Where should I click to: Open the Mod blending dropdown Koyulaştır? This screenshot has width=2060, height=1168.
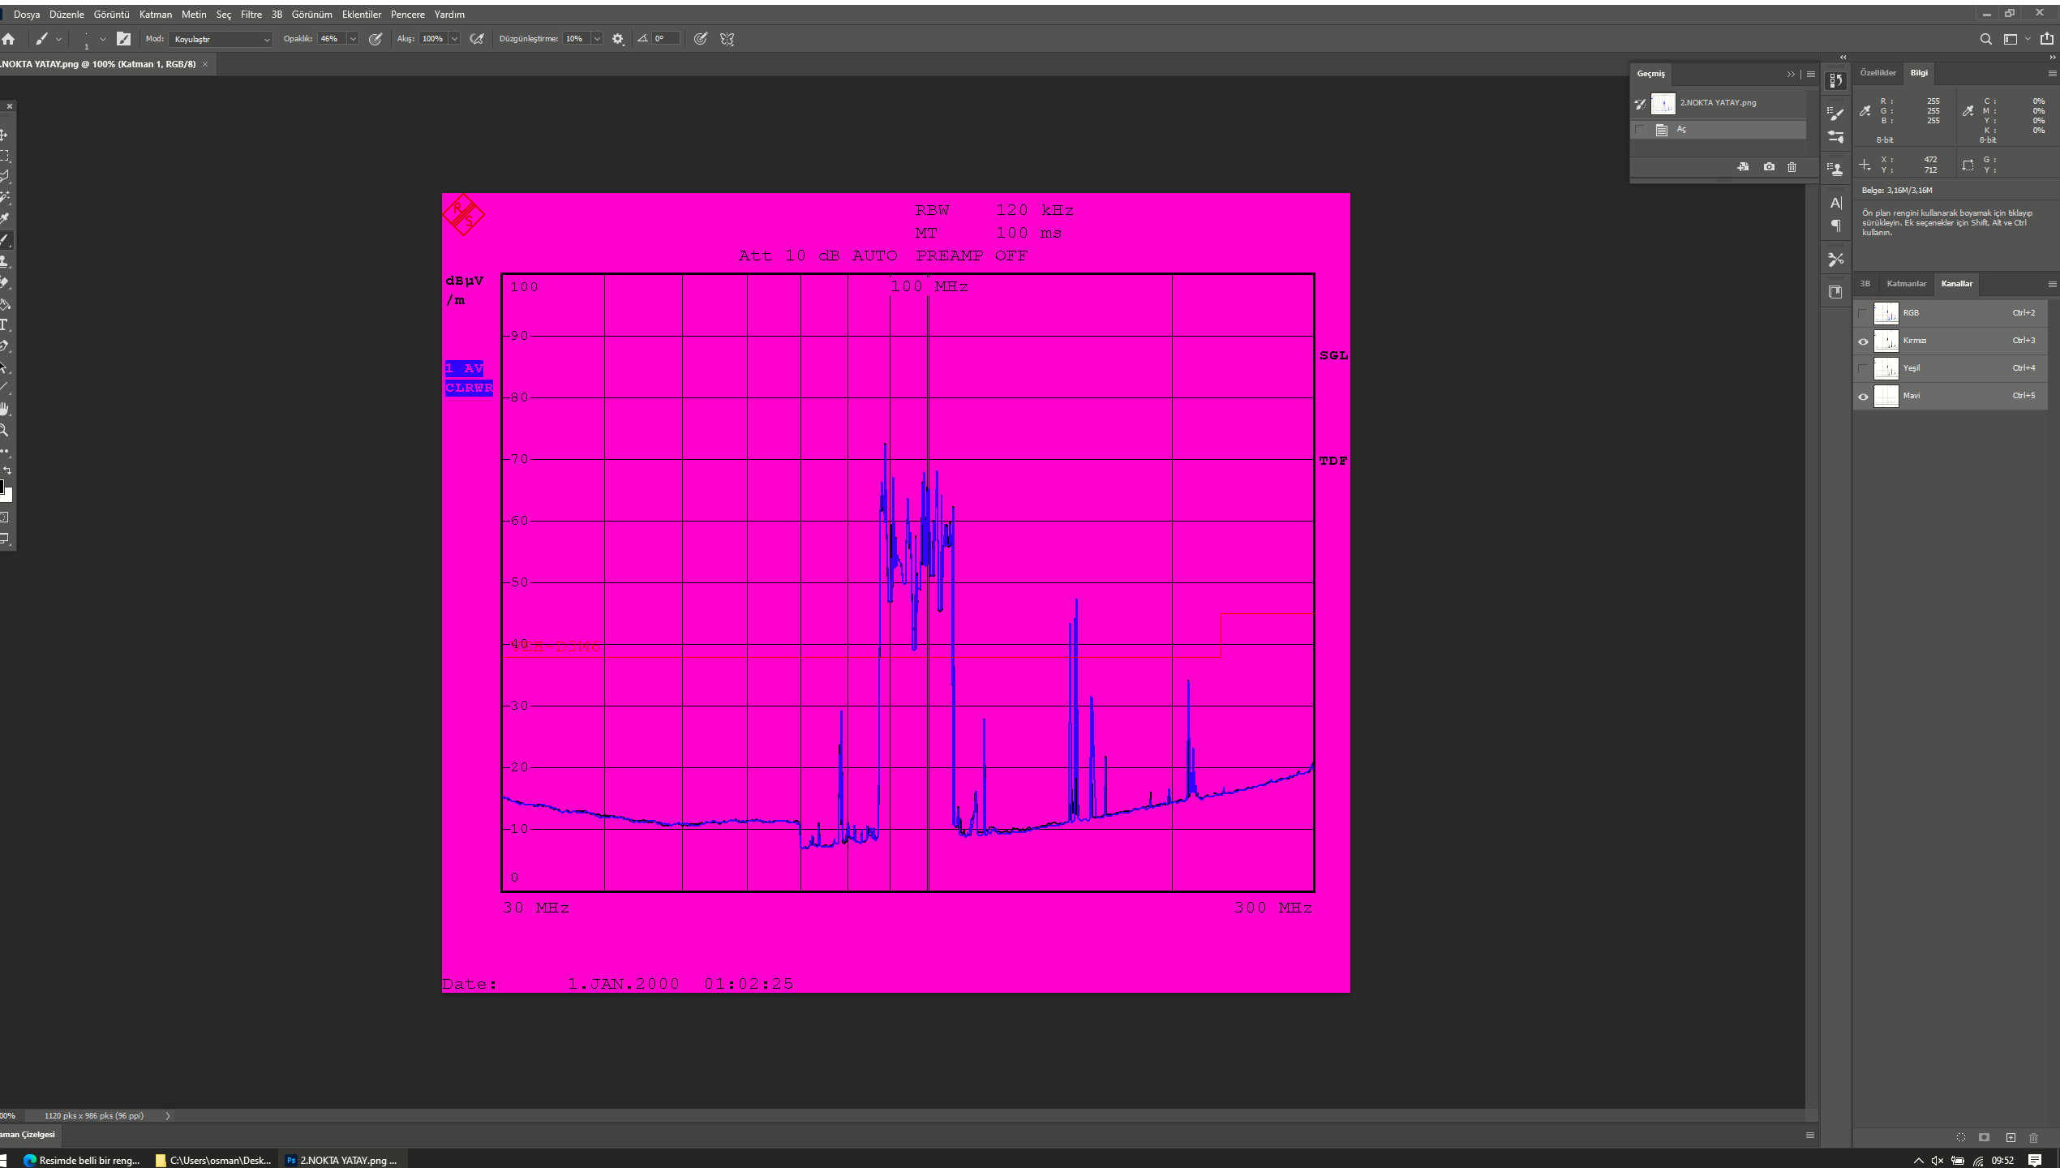[220, 39]
